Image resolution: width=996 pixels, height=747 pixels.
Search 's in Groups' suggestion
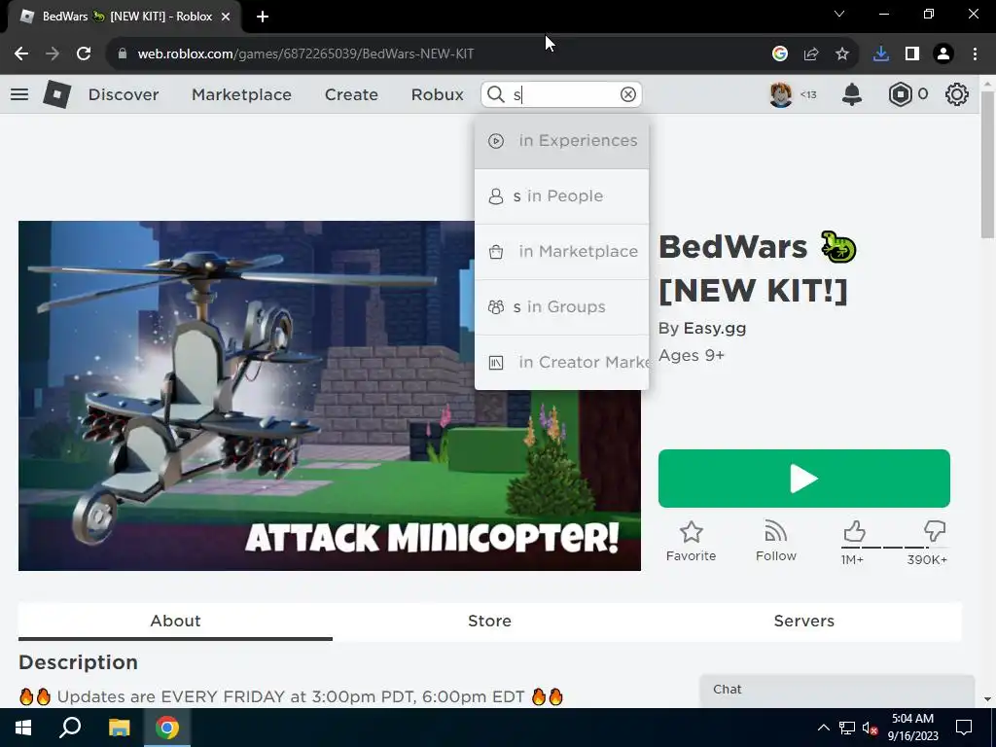(x=561, y=306)
